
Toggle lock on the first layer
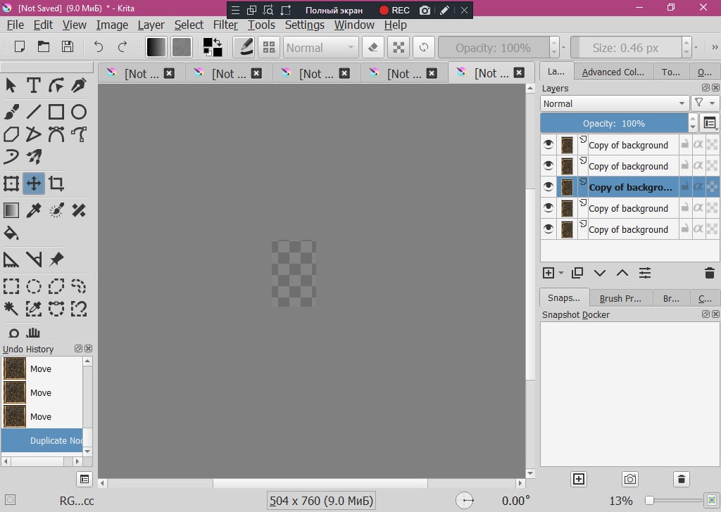pyautogui.click(x=684, y=145)
